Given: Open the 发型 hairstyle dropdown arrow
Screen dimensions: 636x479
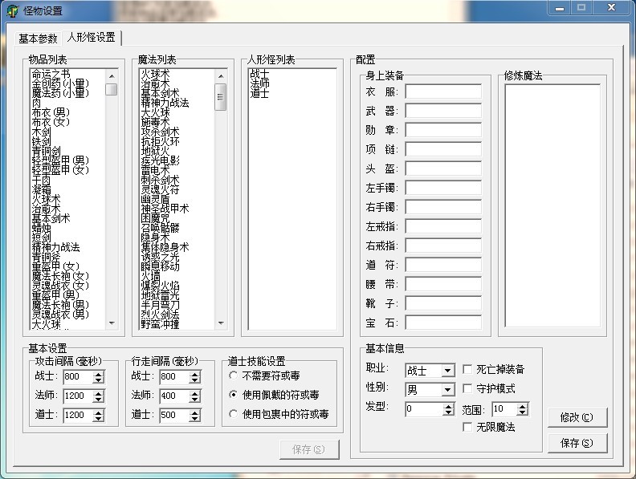Looking at the screenshot, I should [x=448, y=409].
